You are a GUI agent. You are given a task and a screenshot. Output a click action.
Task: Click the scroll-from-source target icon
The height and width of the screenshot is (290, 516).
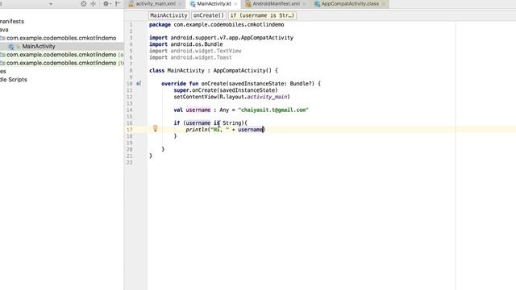coord(84,3)
